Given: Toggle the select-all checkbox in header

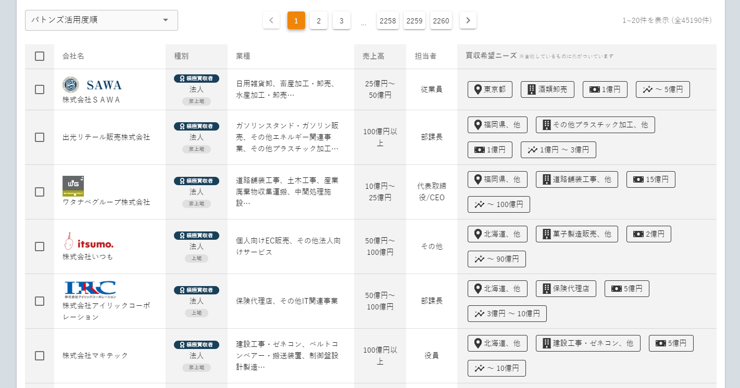Looking at the screenshot, I should pyautogui.click(x=40, y=56).
